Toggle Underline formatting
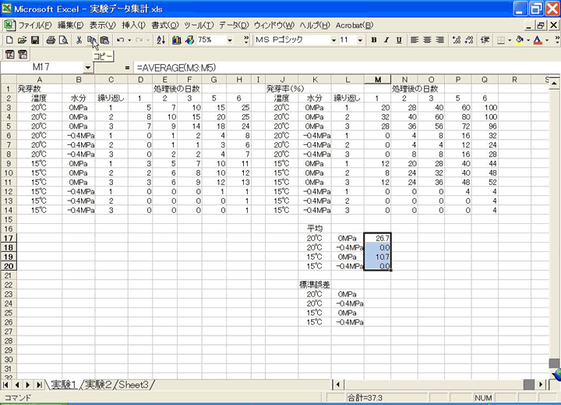 tap(397, 40)
